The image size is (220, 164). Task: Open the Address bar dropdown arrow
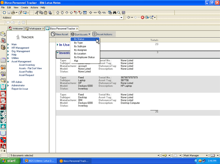(121, 18)
